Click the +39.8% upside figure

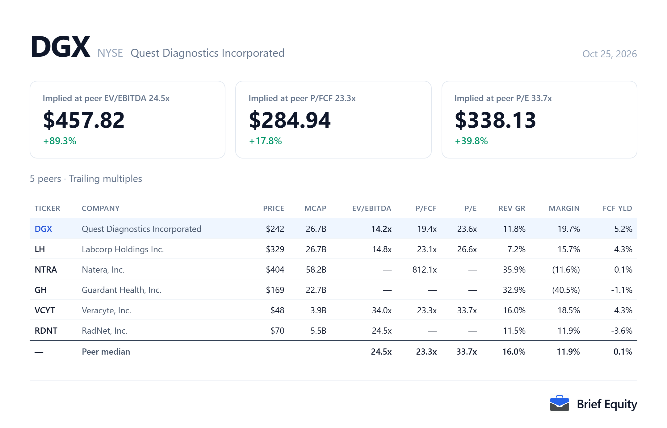point(471,141)
